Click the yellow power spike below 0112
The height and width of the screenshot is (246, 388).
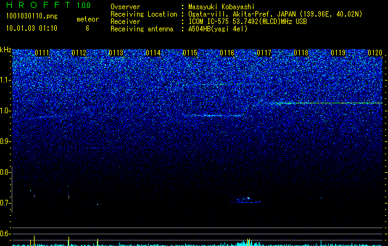(x=69, y=241)
